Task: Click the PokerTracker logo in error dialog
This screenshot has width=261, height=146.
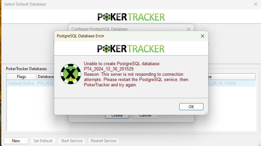Action: pyautogui.click(x=131, y=49)
